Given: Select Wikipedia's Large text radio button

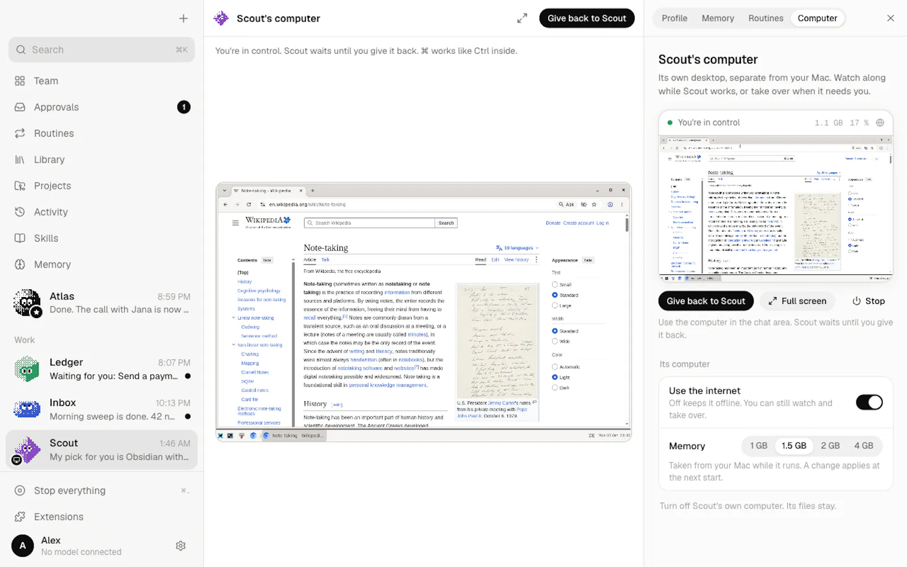Looking at the screenshot, I should tap(554, 306).
